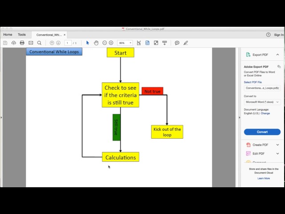The image size is (285, 214).
Task: Click icon beside Adobe Export PDF heading
Action: tap(279, 66)
